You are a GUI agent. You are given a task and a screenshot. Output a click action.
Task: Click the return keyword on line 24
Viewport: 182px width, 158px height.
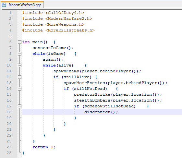click(x=40, y=147)
